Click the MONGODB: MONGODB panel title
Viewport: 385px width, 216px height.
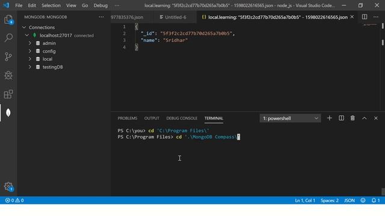point(46,17)
